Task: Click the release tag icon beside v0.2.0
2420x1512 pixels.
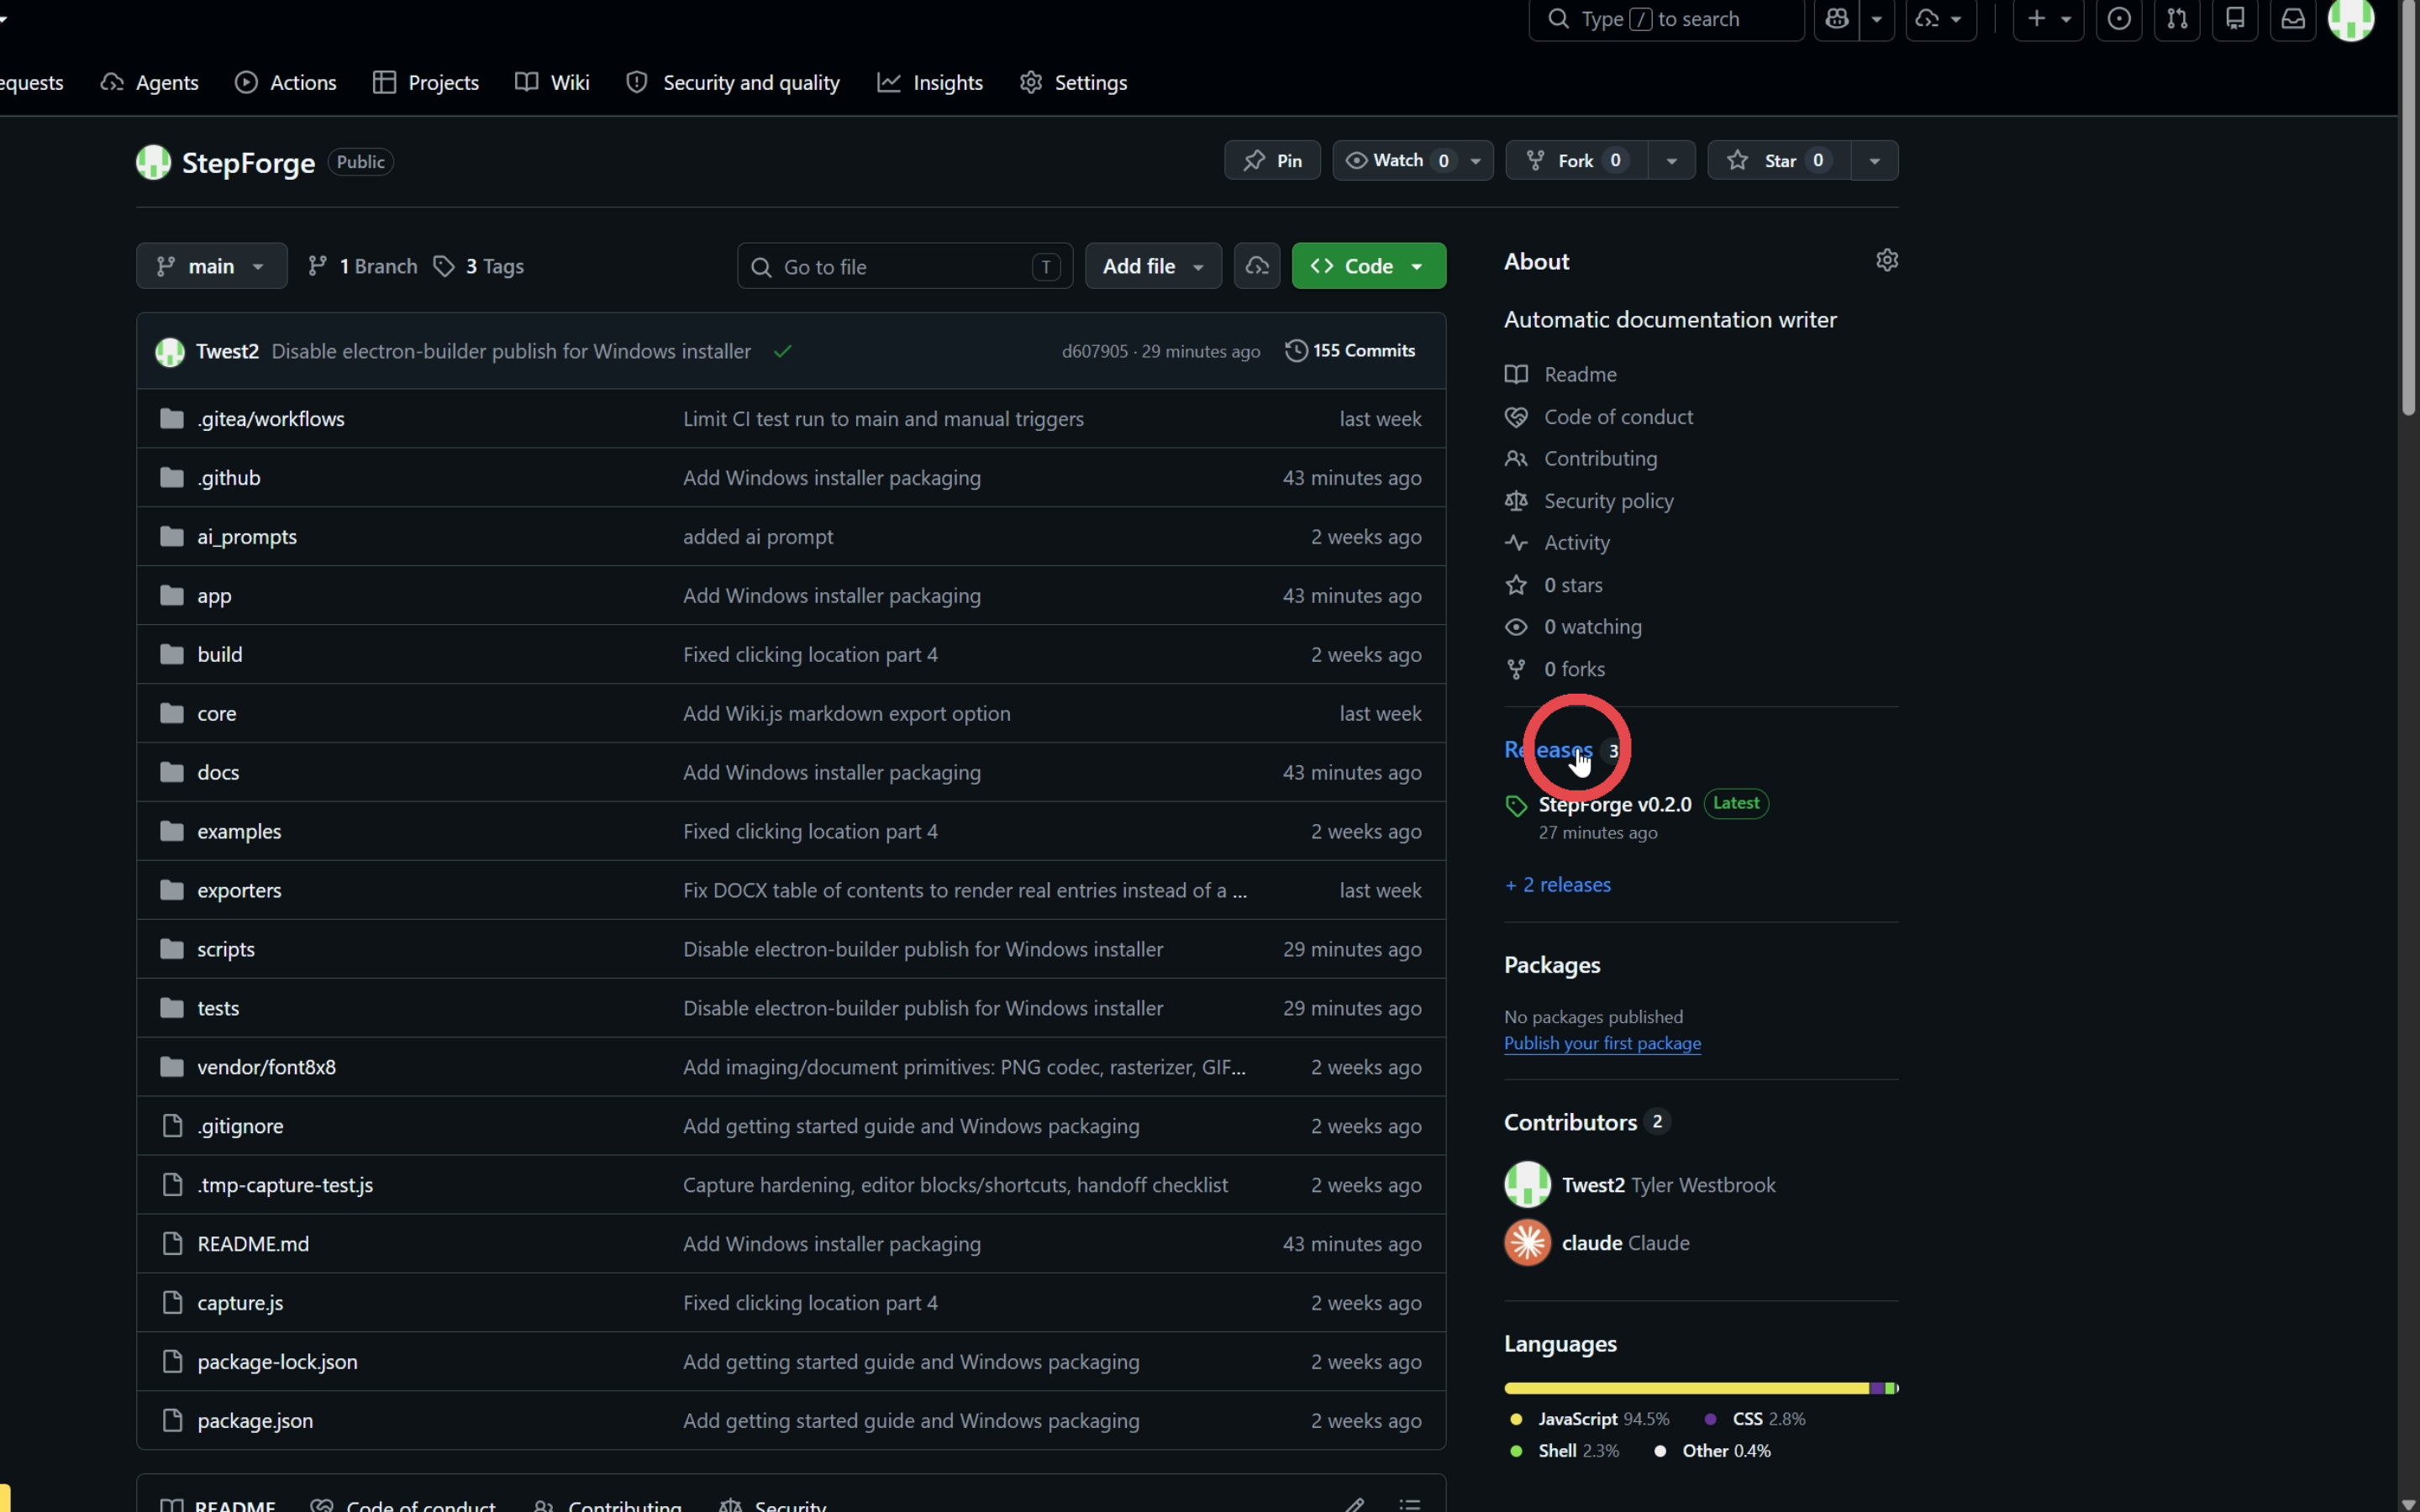Action: [1516, 806]
